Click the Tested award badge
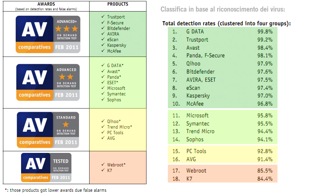The width and height of the screenshot is (315, 194). [x=46, y=168]
